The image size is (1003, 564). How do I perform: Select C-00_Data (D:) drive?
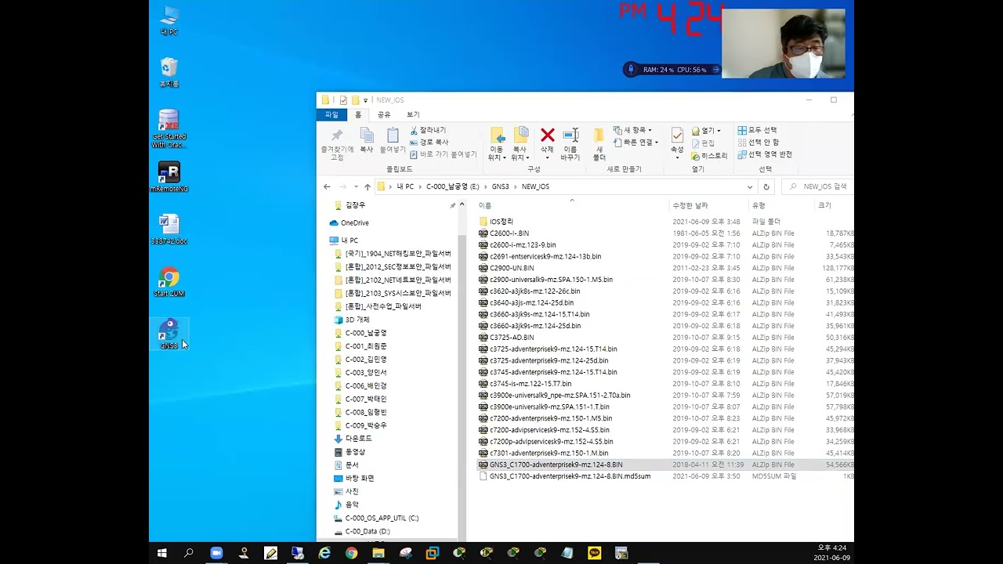367,531
